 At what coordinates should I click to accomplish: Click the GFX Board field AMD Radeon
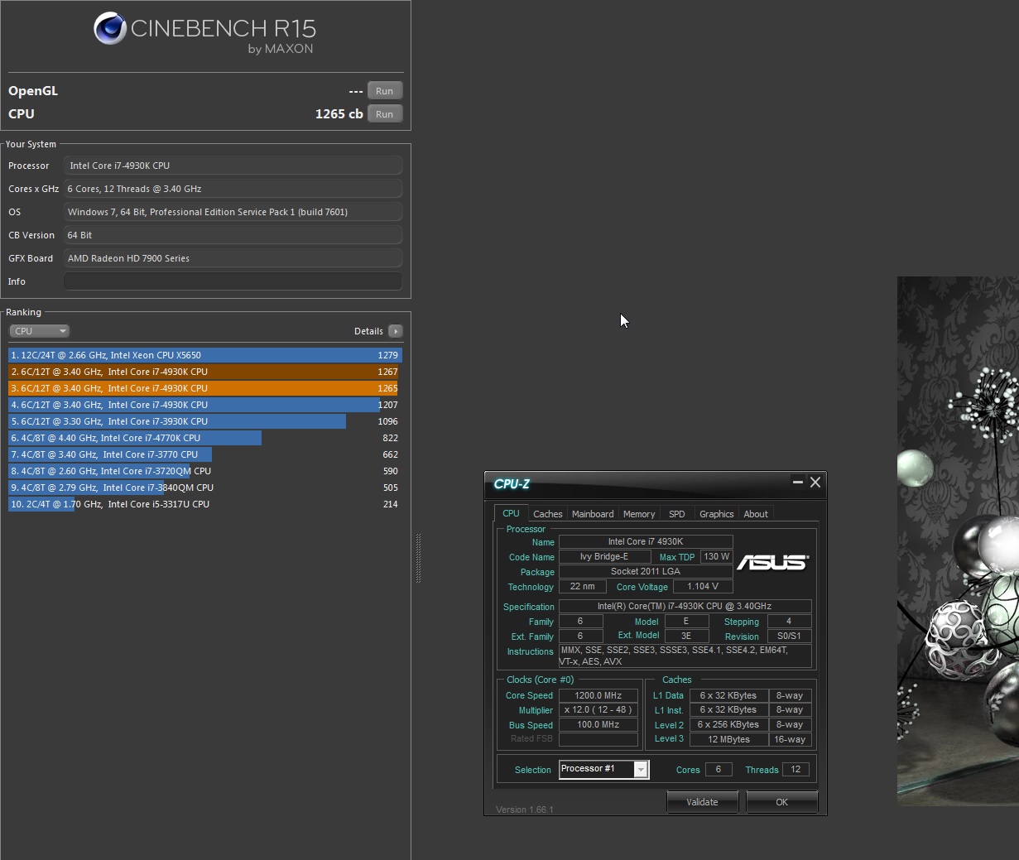point(233,258)
